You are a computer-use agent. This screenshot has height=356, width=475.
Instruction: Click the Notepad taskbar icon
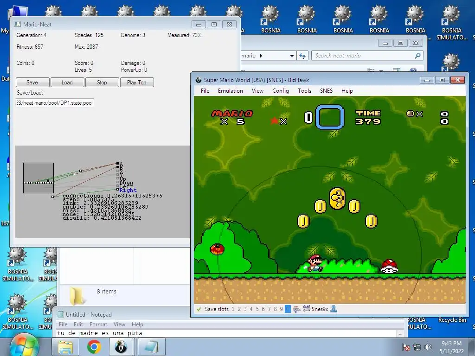[152, 347]
